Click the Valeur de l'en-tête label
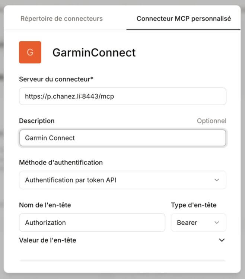This screenshot has width=245, height=279. 48,240
